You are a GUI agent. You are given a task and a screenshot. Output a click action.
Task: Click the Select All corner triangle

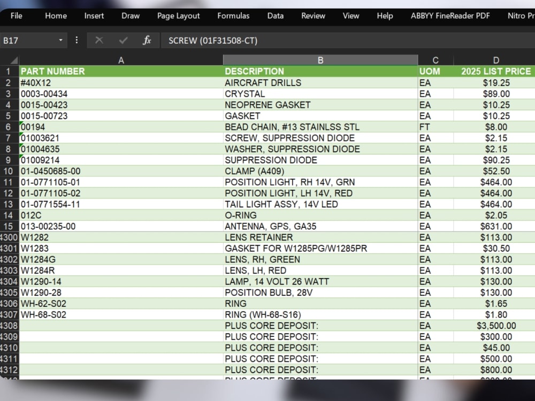point(14,61)
